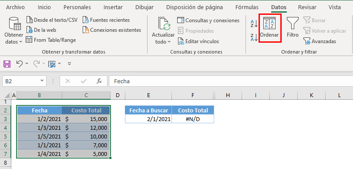Click the Redo arrow icon
The image size is (353, 169).
point(36,64)
